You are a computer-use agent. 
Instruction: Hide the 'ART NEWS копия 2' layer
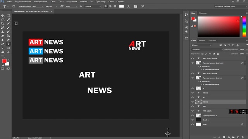coord(193,58)
